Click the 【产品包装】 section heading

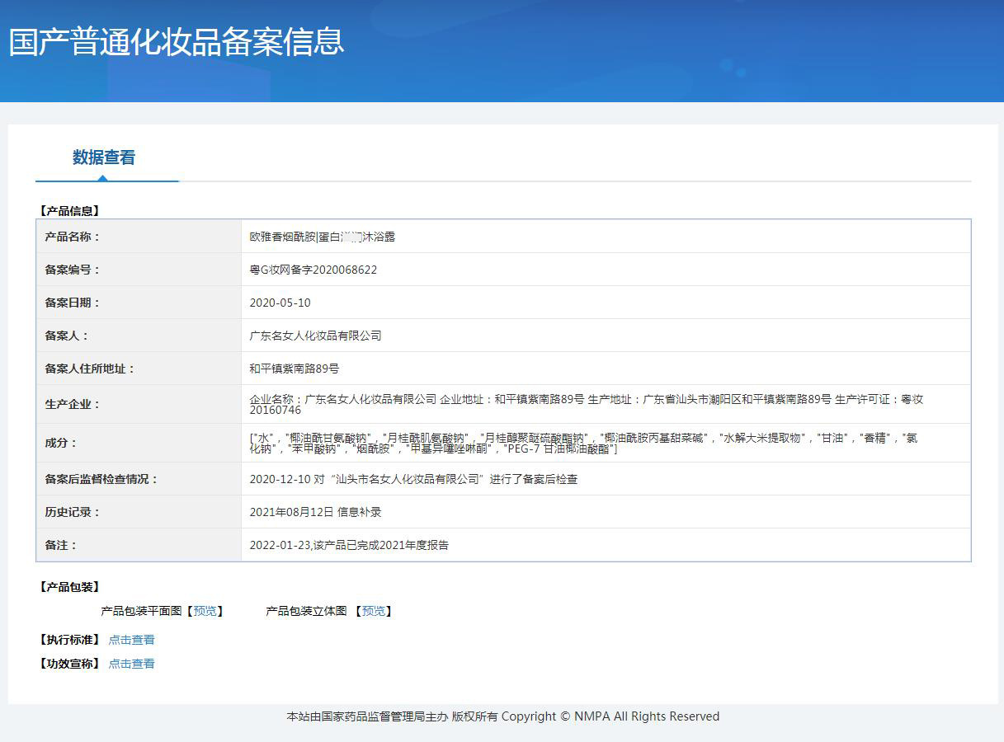pos(69,587)
